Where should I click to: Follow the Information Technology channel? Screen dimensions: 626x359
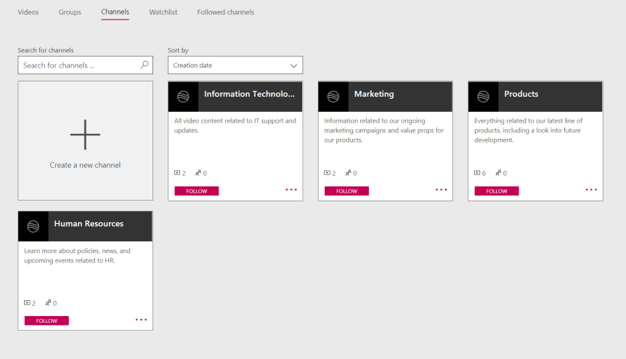(x=196, y=191)
